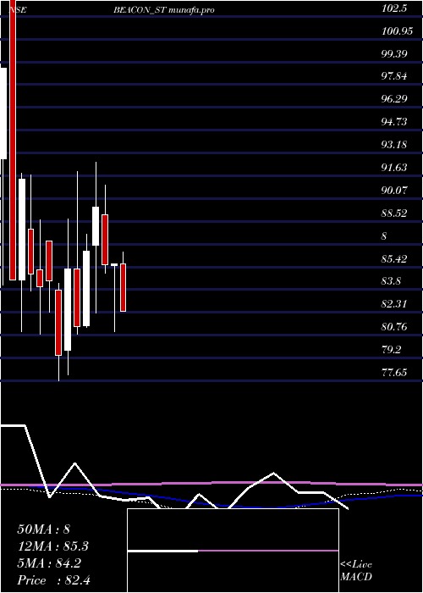This screenshot has height=593, width=423.
Task: Click the 93.18 price axis label
Action: coord(394,145)
